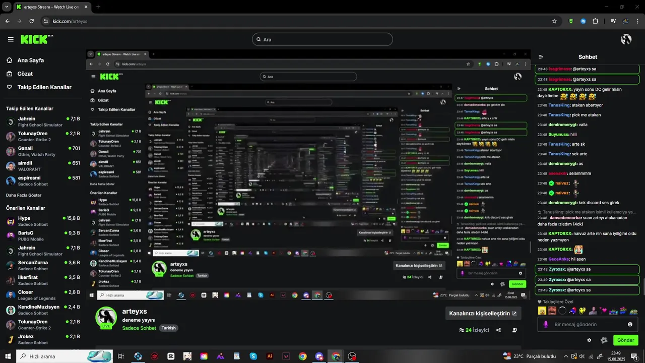Image resolution: width=645 pixels, height=363 pixels.
Task: Open the first TolunayOren Counter-Strike 2 channel
Action: click(43, 136)
